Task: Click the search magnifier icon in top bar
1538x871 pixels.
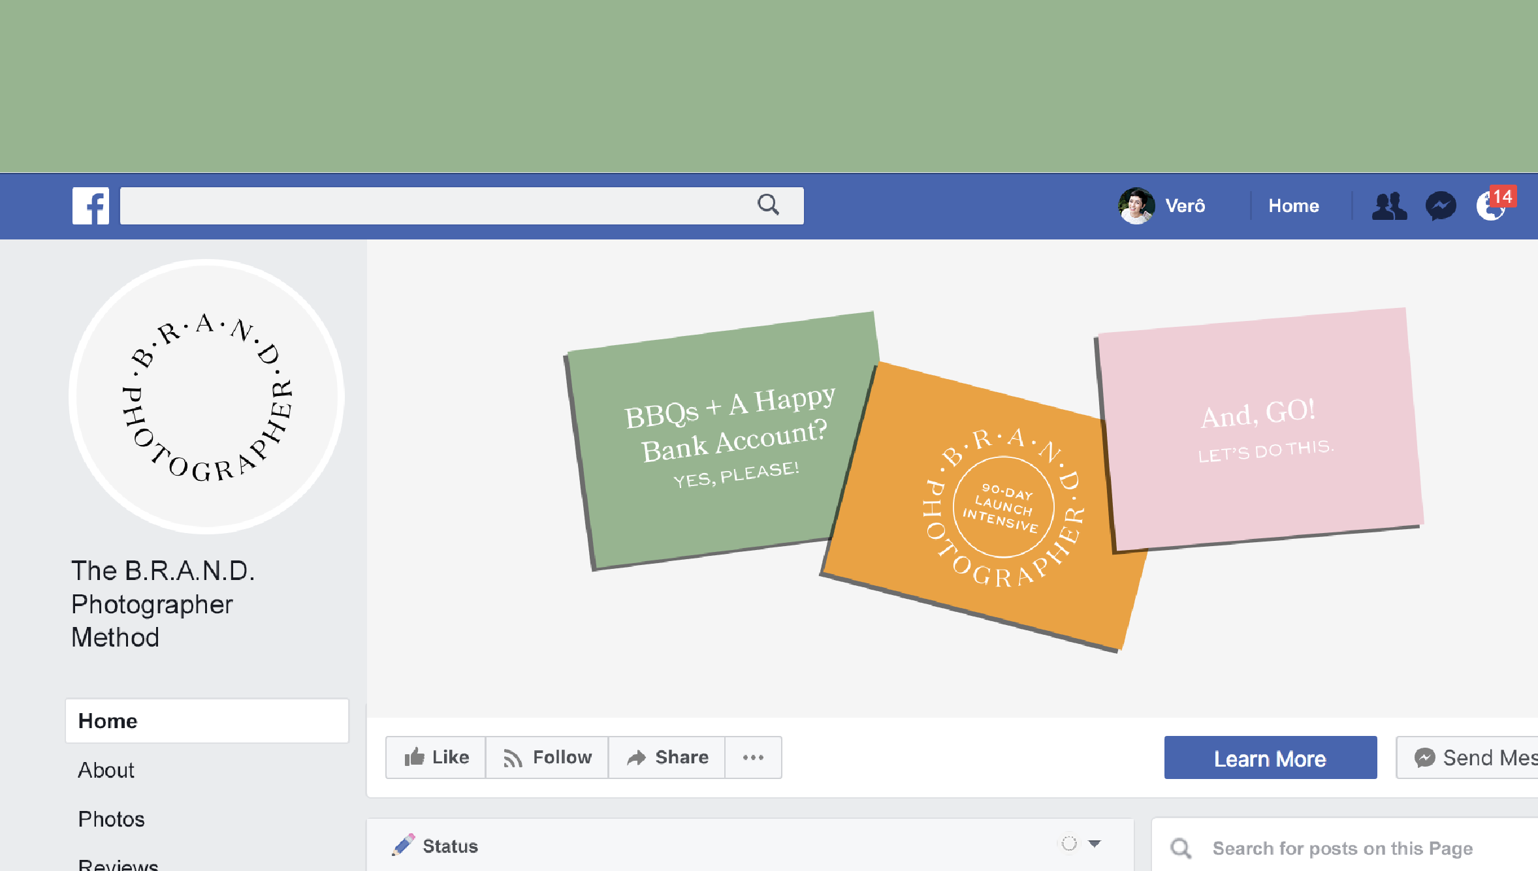Action: [x=768, y=205]
